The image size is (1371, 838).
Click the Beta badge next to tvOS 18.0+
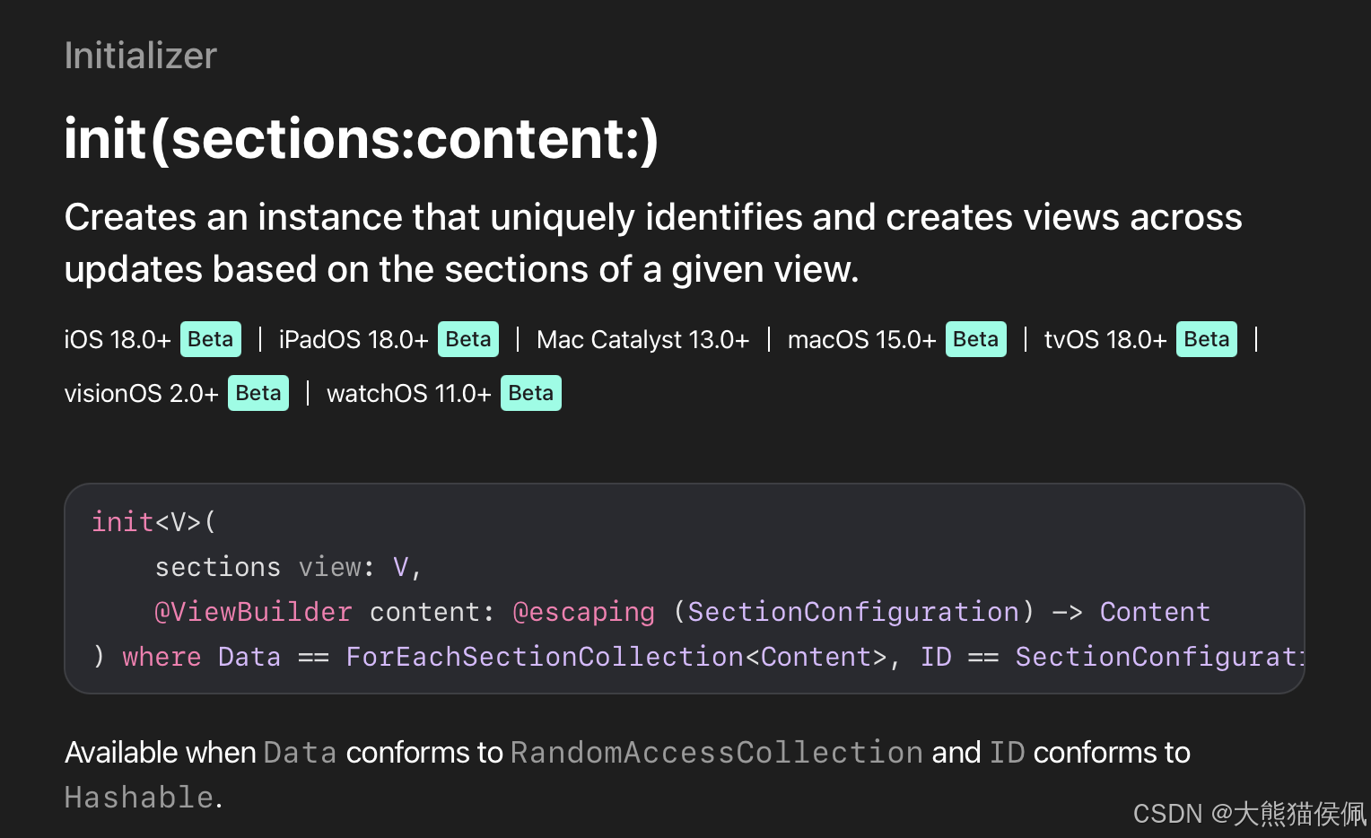(x=1206, y=339)
